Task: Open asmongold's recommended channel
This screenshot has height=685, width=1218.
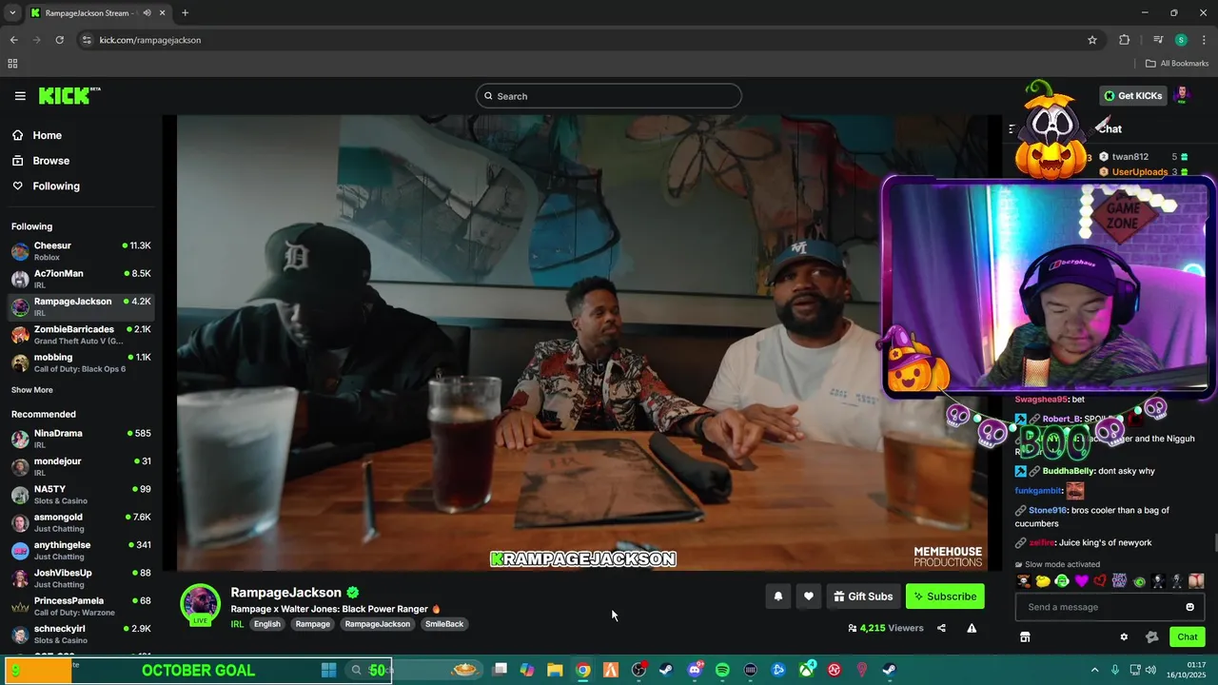Action: point(81,522)
